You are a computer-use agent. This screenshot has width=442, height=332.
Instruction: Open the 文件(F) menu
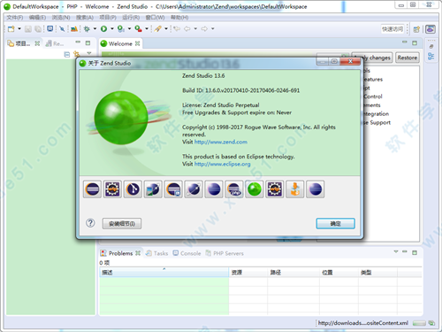(x=15, y=18)
